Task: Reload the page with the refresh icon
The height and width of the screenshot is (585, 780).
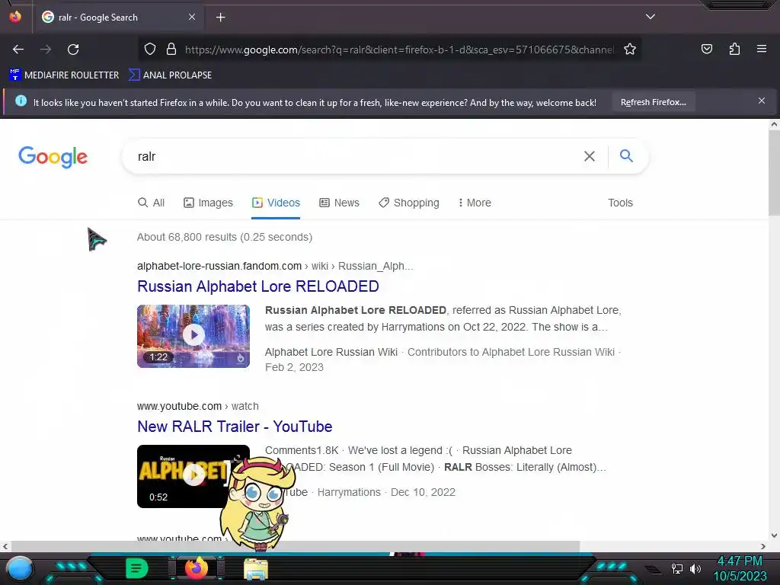Action: [x=73, y=50]
